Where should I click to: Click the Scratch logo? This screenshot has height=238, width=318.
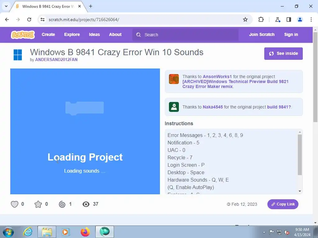click(23, 35)
